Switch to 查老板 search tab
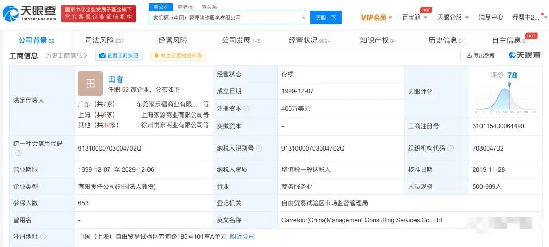Image resolution: width=549 pixels, height=247 pixels. [185, 7]
